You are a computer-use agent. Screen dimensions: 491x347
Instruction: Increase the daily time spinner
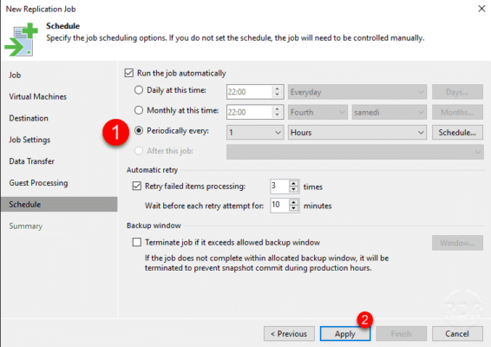click(277, 88)
